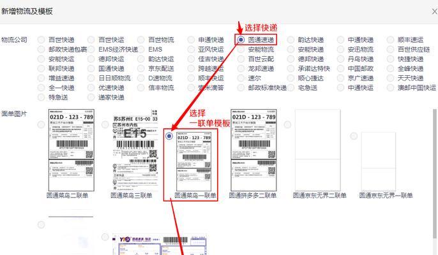Viewport: 438px width, 255px height.
Task: Select the 亚风快运 radio option
Action: [191, 49]
